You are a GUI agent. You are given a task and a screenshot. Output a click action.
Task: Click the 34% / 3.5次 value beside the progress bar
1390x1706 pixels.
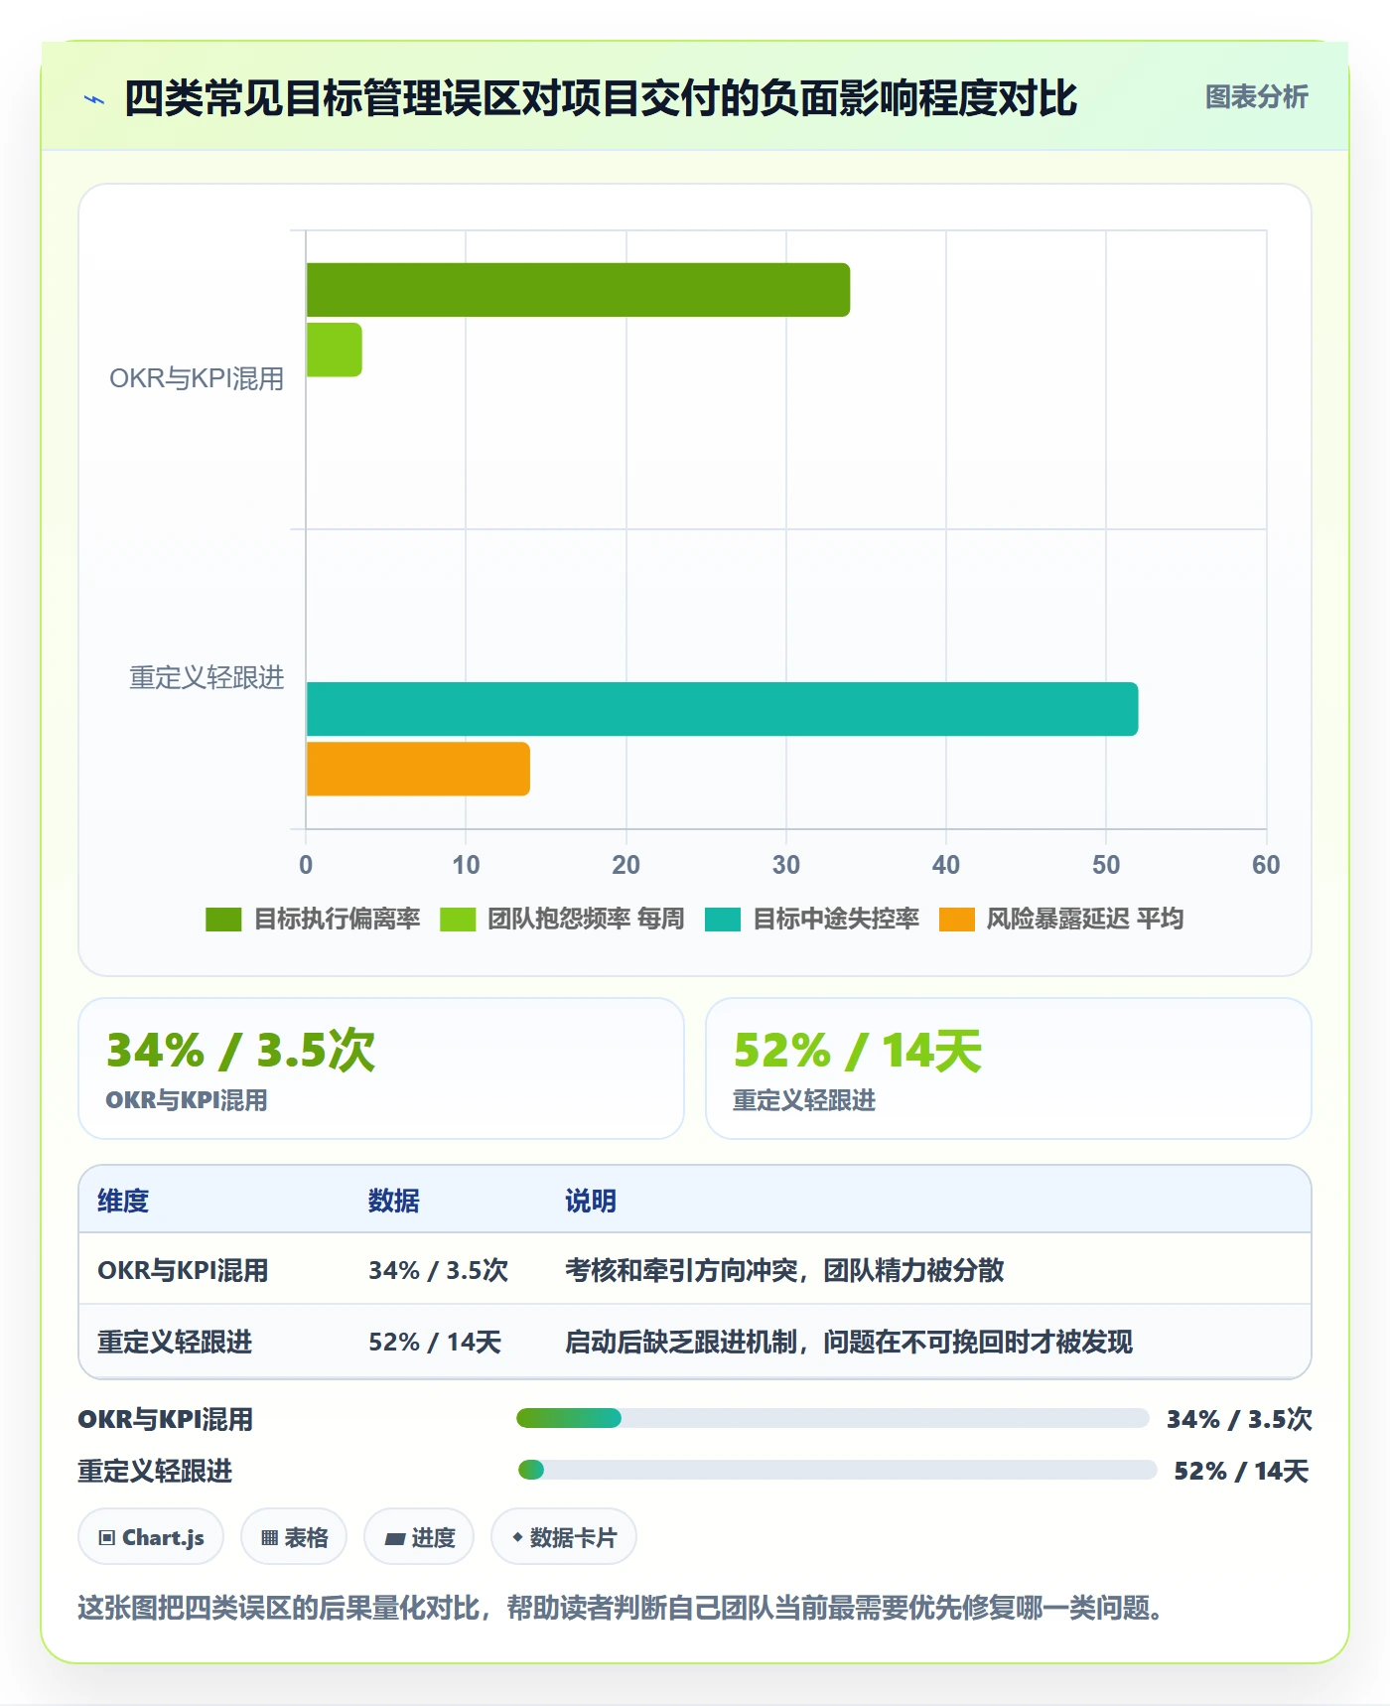point(1239,1419)
